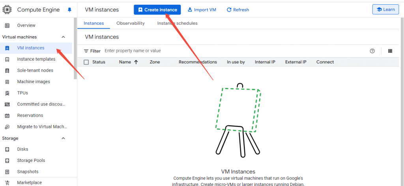Click the Disks sidebar icon
This screenshot has width=404, height=186.
click(x=7, y=149)
